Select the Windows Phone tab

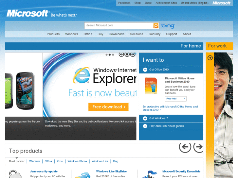tap(77, 161)
